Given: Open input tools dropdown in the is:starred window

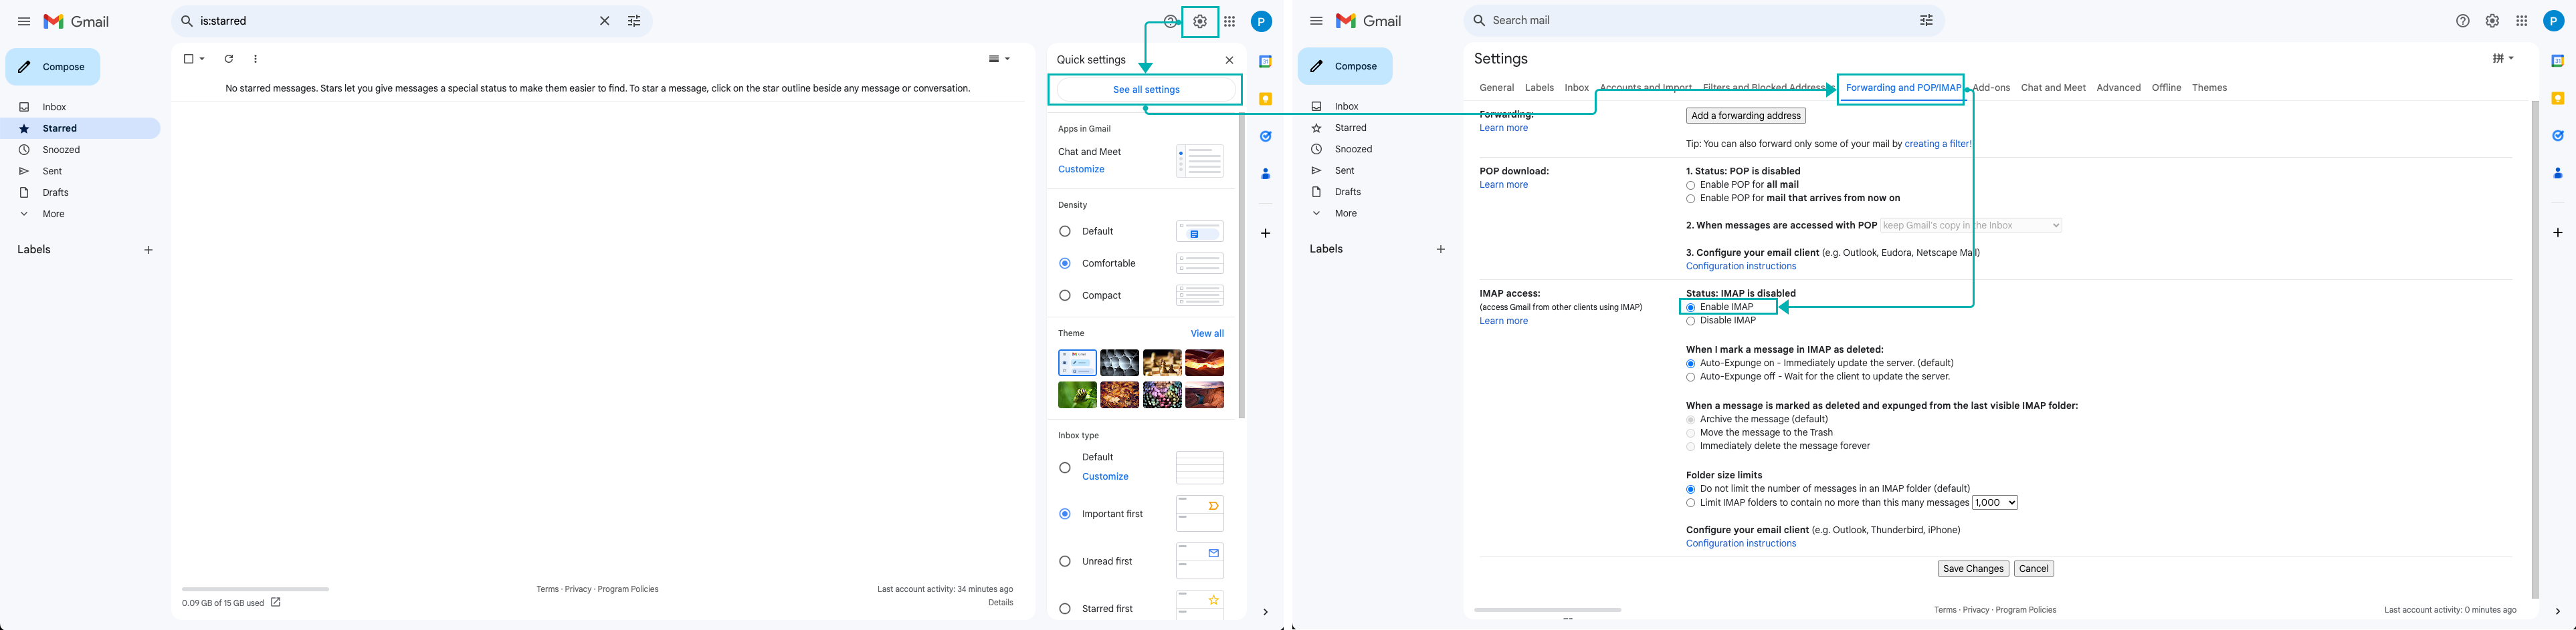Looking at the screenshot, I should click(x=999, y=59).
